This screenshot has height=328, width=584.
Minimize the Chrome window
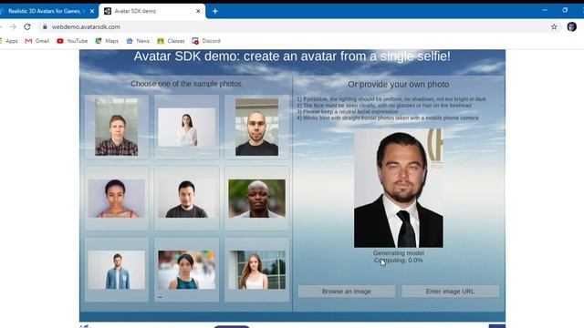pyautogui.click(x=545, y=10)
